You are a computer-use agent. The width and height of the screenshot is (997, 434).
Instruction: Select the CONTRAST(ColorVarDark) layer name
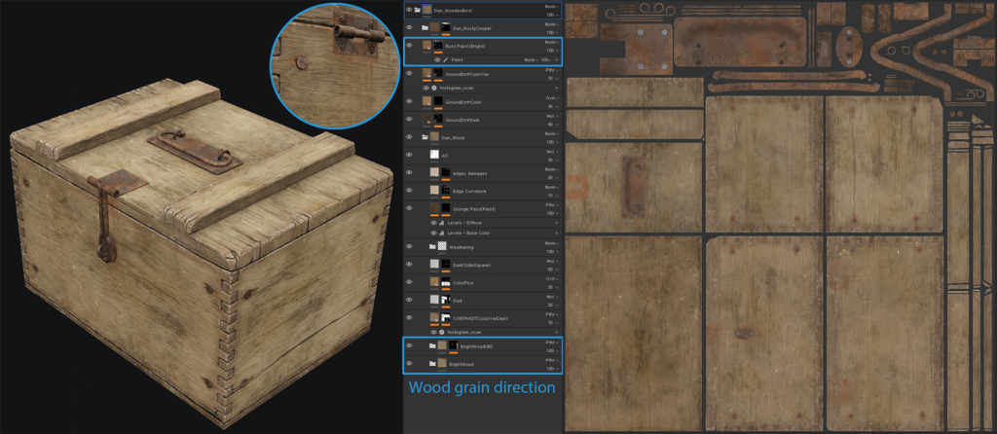[x=480, y=318]
